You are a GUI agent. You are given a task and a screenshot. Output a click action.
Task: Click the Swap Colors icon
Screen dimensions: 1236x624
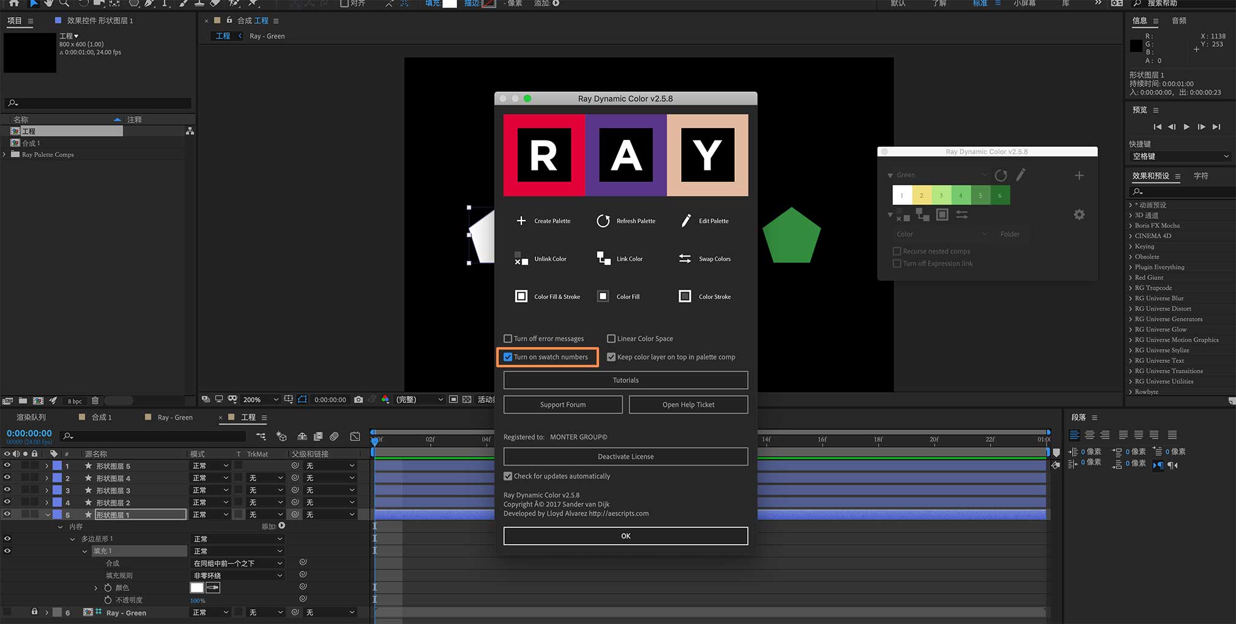(685, 259)
